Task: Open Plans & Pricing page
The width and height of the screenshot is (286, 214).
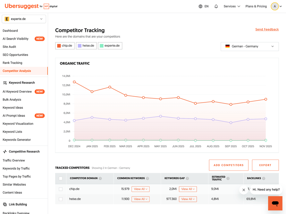Action: (x=256, y=6)
